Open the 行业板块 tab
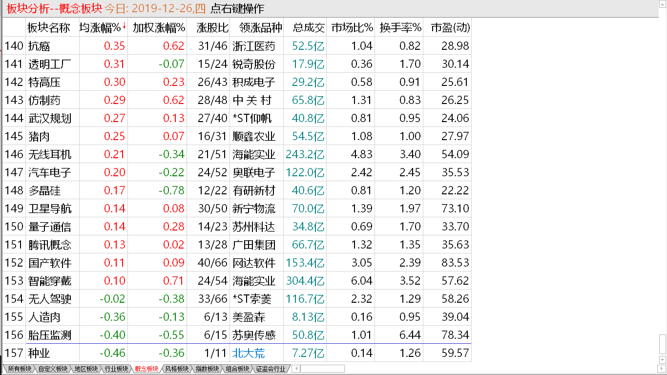This screenshot has width=667, height=375. tap(116, 369)
